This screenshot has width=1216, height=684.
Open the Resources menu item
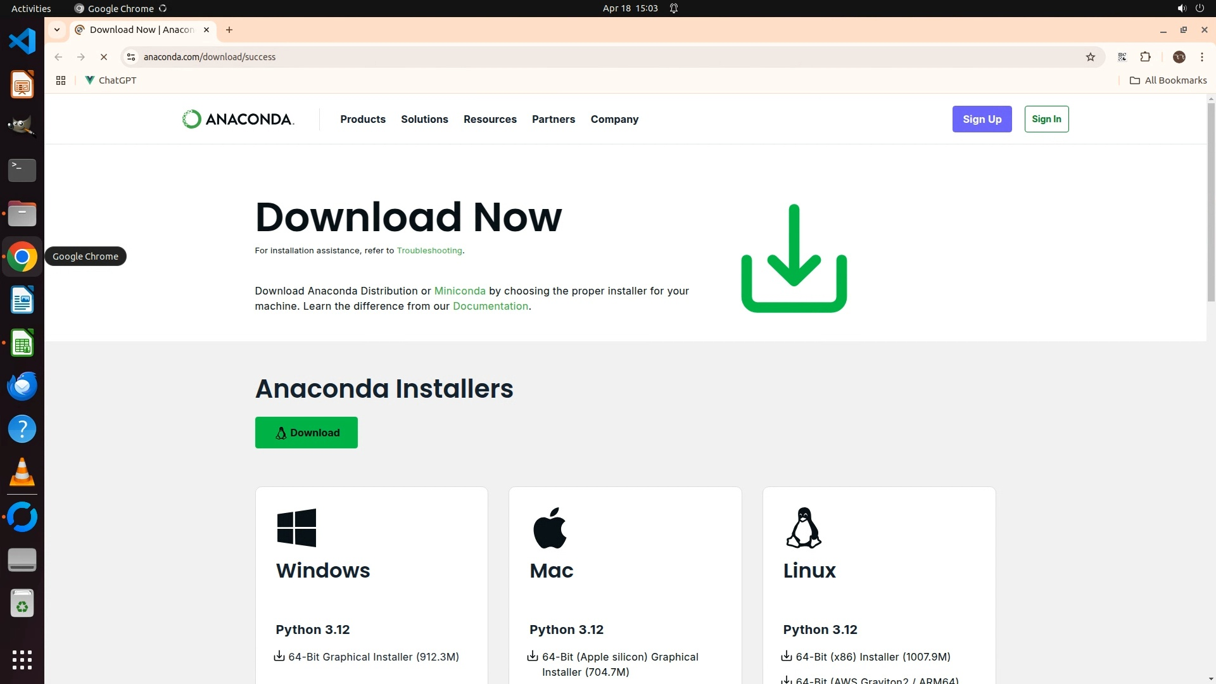pos(490,119)
